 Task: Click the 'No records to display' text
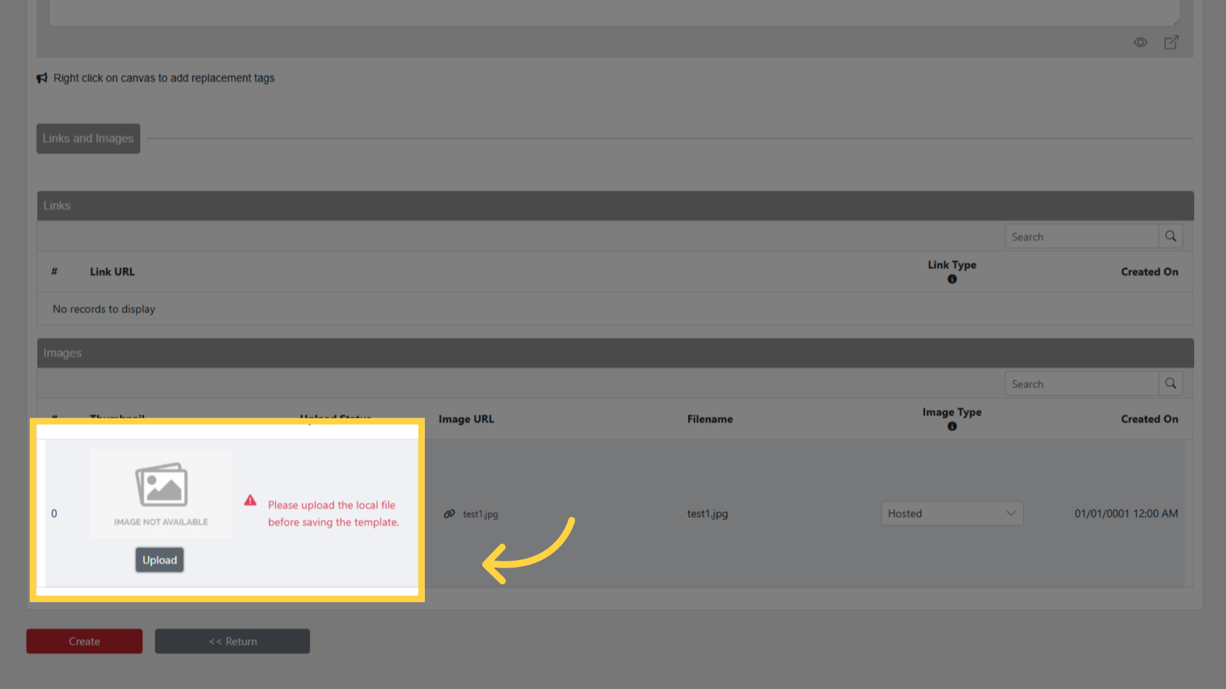click(104, 309)
